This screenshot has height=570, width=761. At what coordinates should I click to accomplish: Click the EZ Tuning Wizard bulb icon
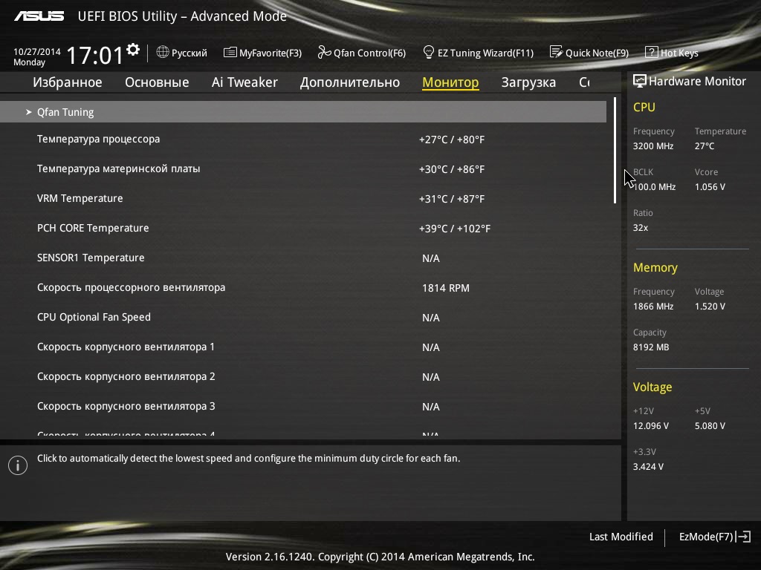(x=429, y=52)
